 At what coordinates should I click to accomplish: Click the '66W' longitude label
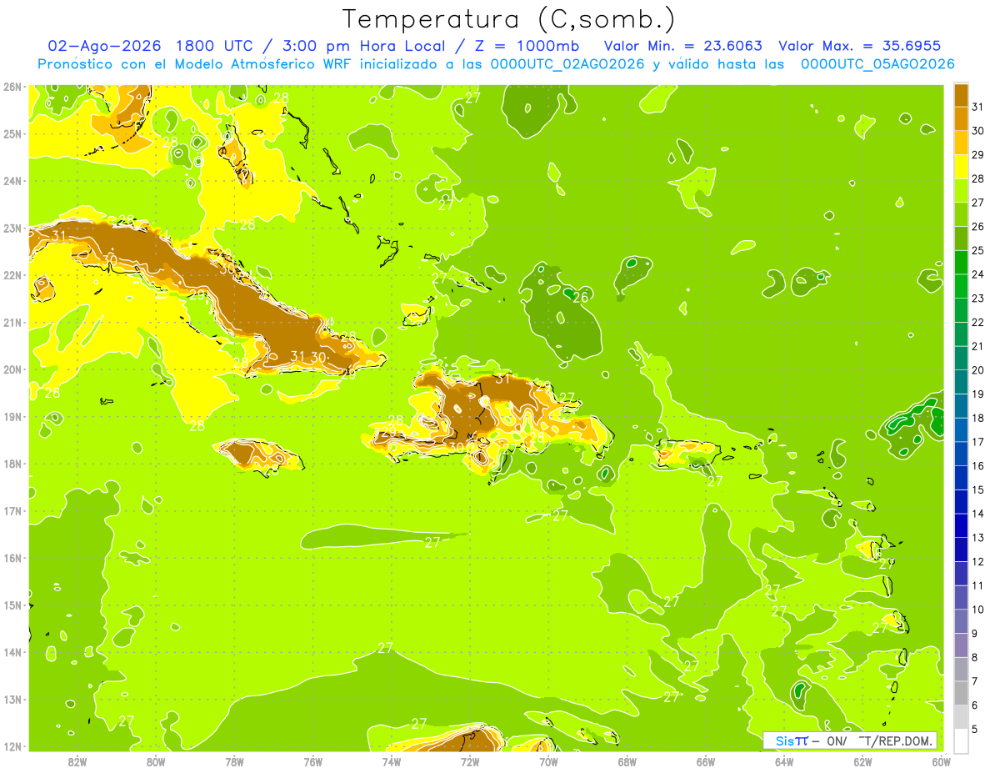[x=706, y=760]
